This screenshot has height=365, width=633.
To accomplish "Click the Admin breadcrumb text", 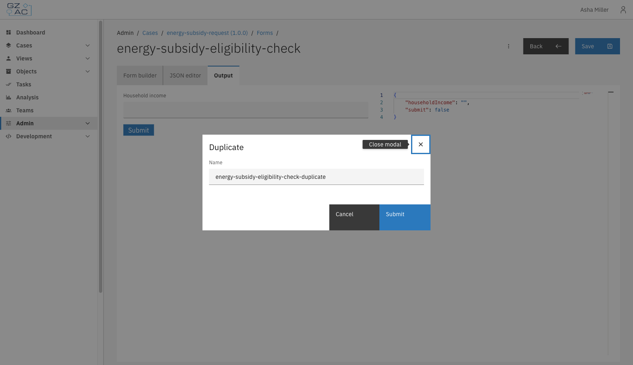I will tap(125, 33).
